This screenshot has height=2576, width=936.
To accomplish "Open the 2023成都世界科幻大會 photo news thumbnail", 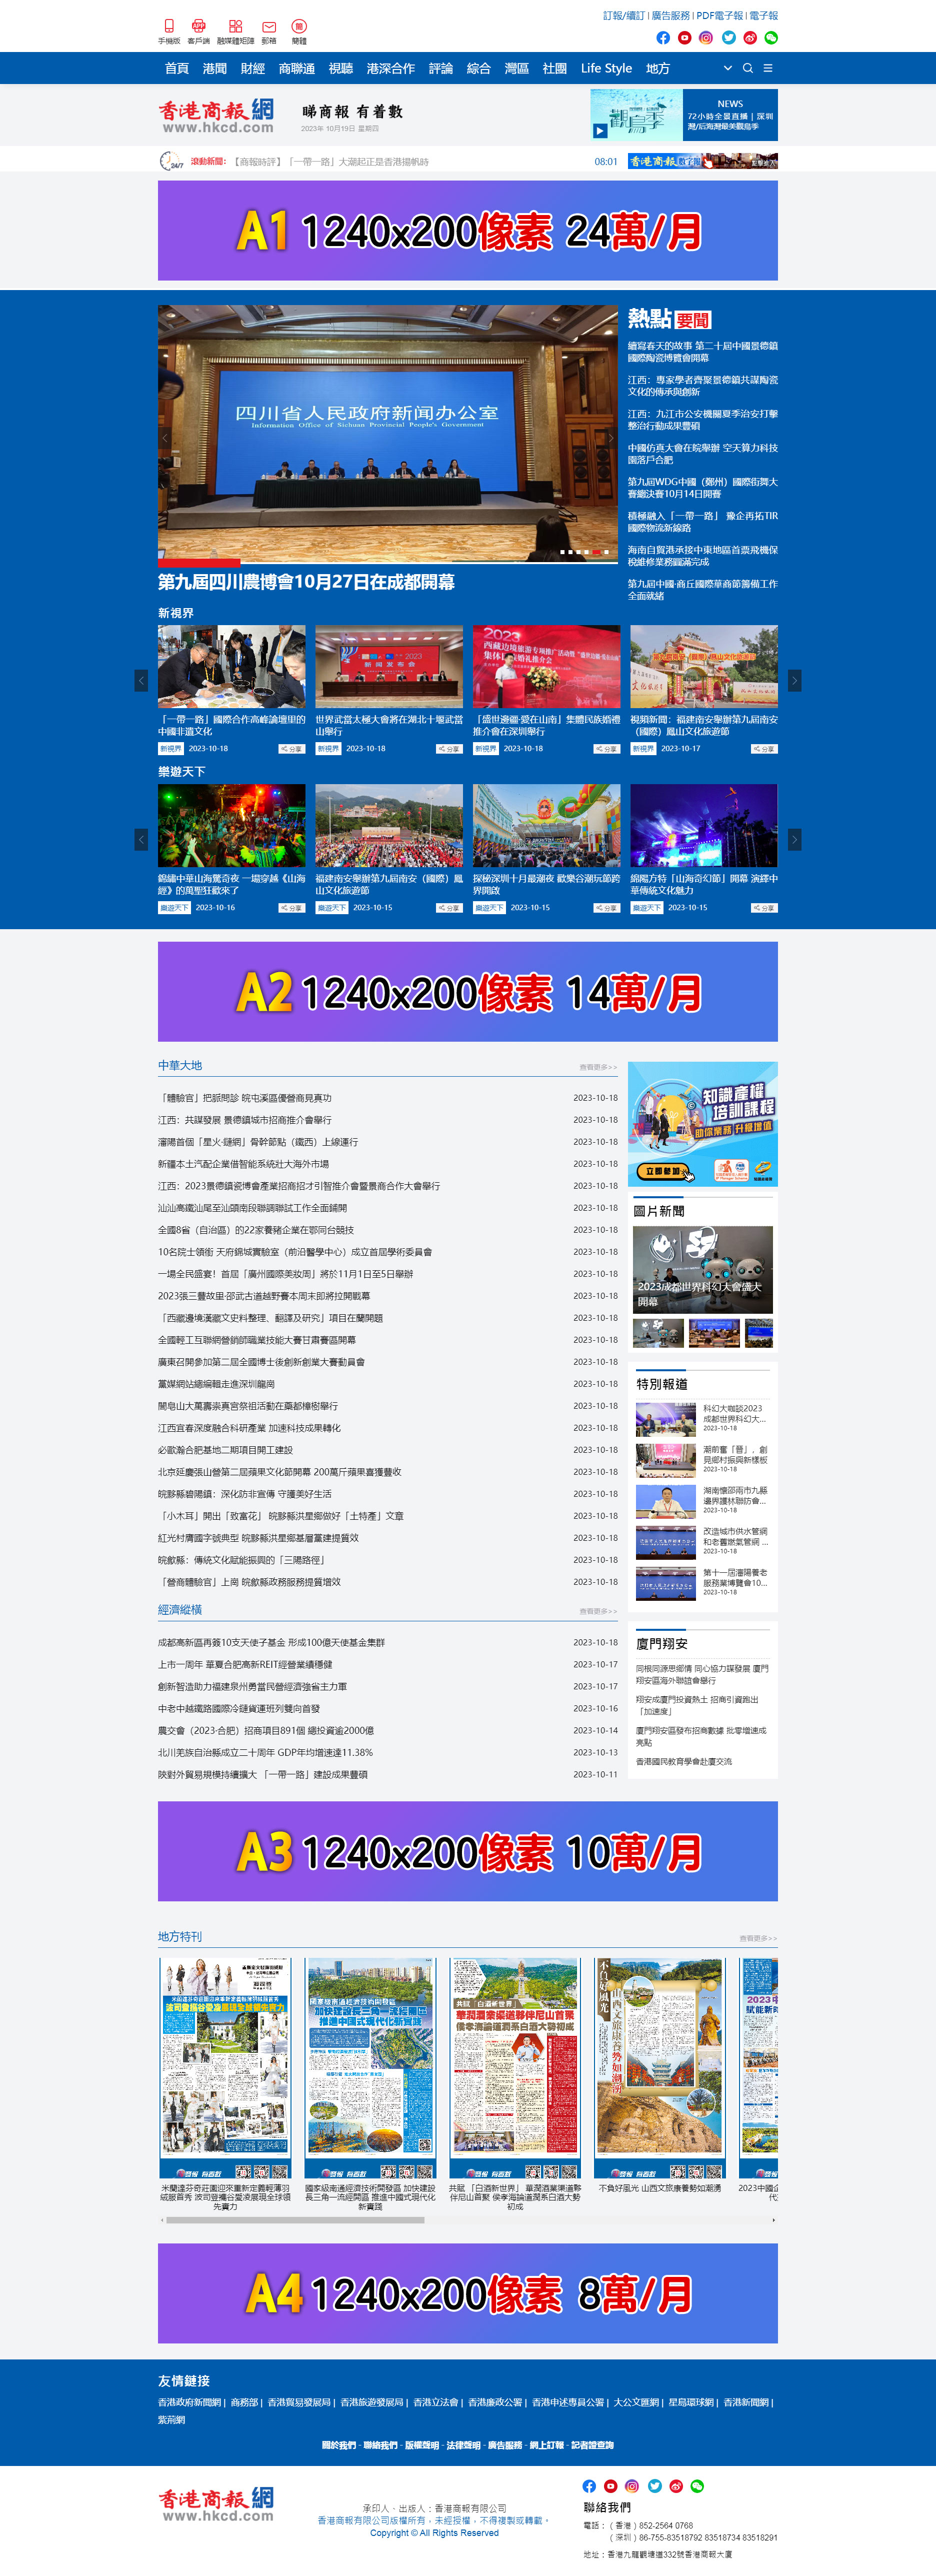I will pos(703,1269).
